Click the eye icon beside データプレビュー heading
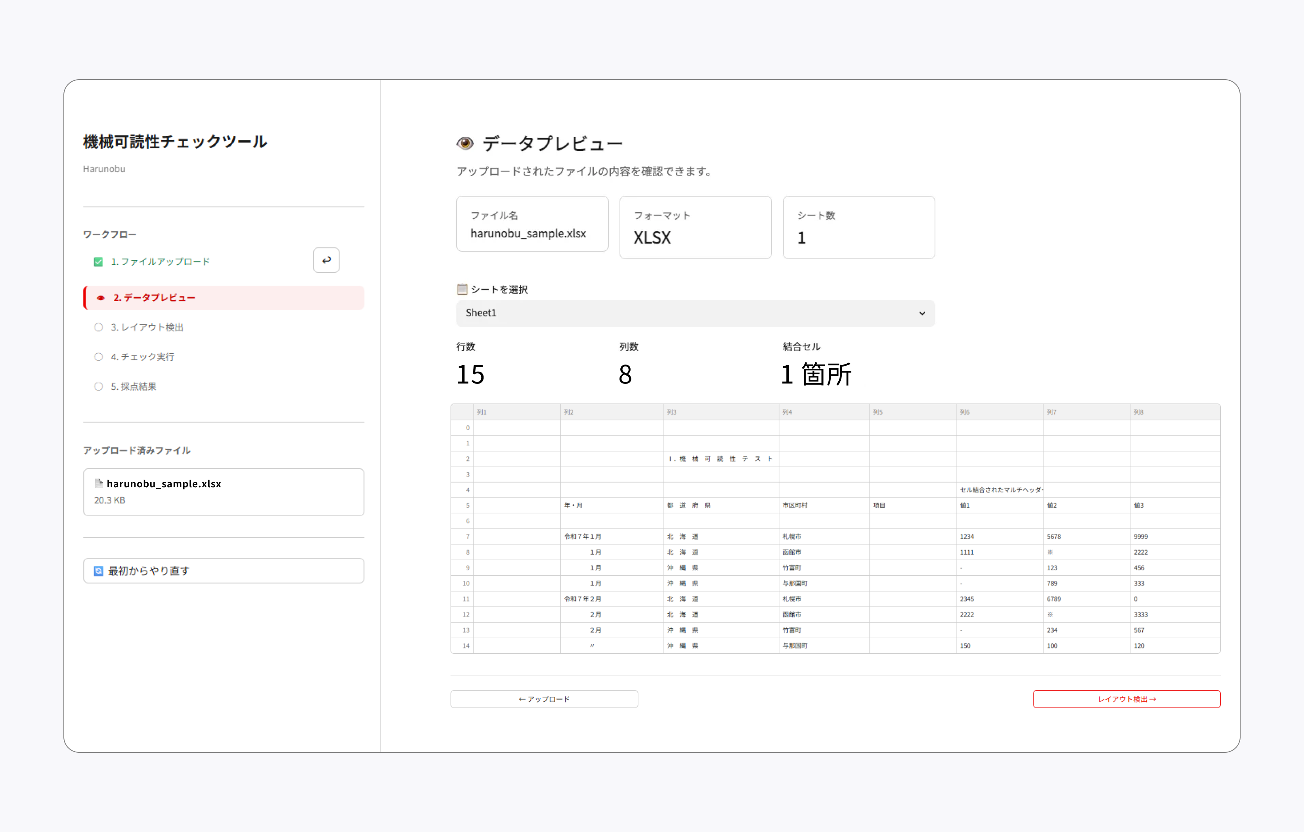Image resolution: width=1304 pixels, height=832 pixels. 465,143
